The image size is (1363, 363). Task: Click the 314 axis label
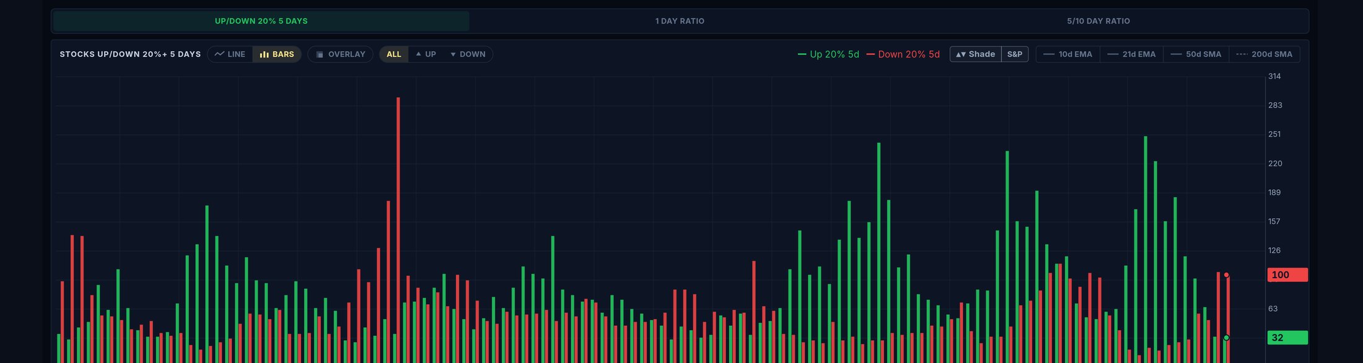tap(1274, 76)
